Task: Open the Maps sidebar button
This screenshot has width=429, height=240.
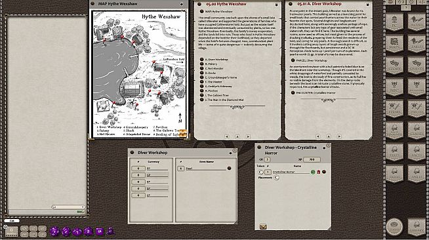Action: [x=394, y=44]
